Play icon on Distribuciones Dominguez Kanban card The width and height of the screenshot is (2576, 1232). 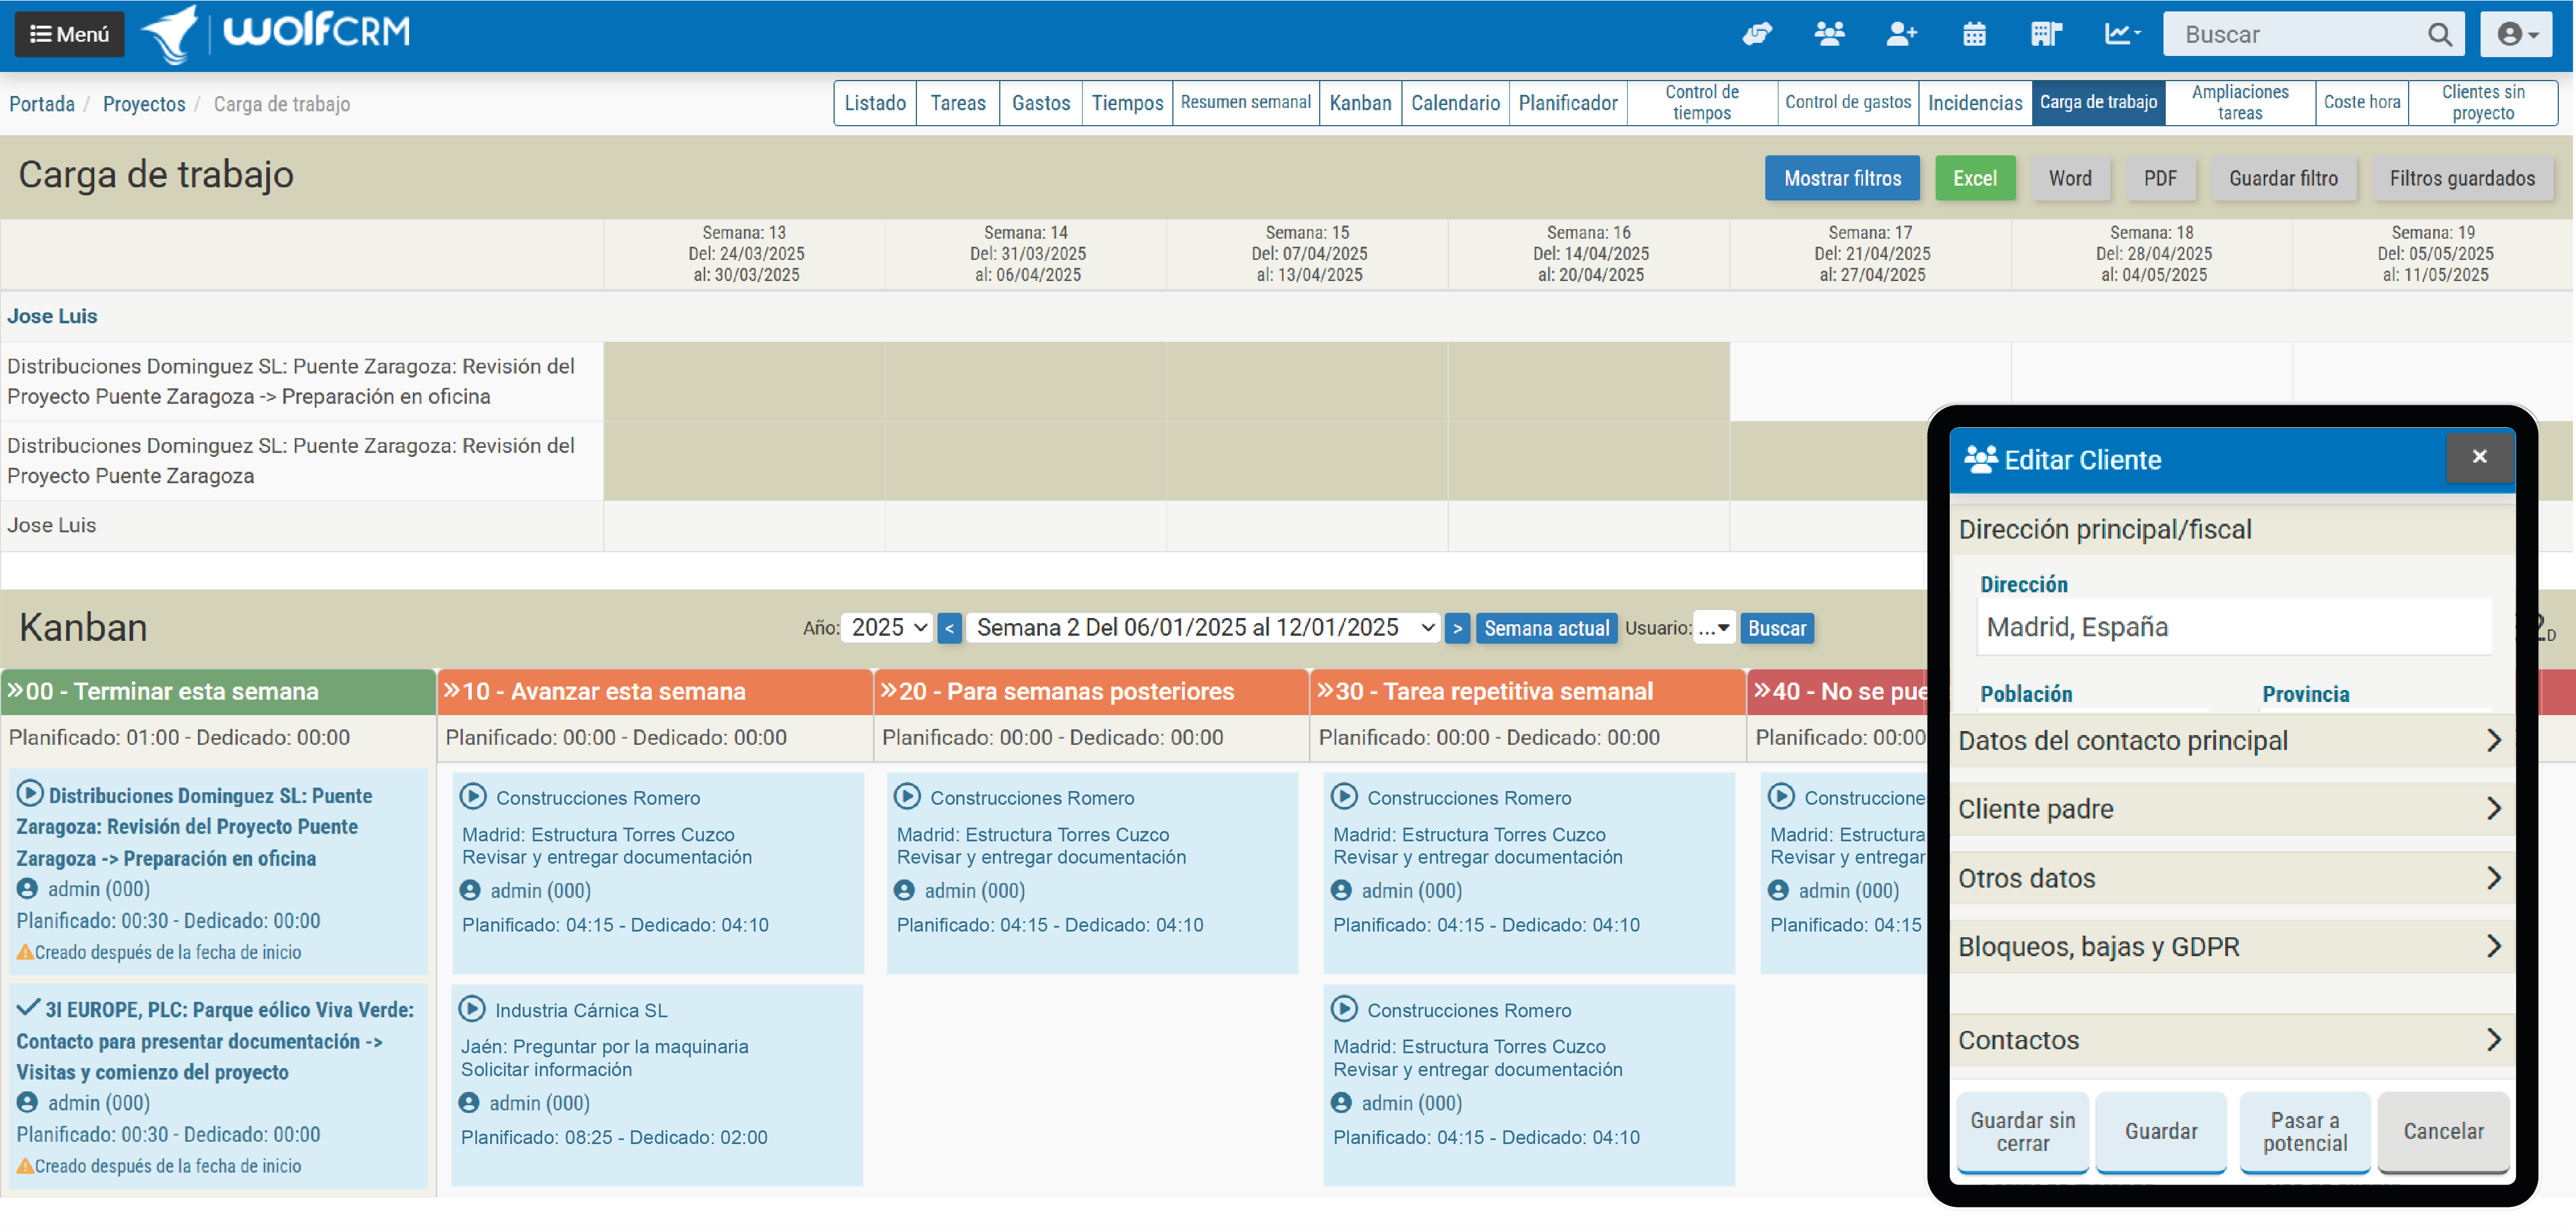tap(30, 794)
